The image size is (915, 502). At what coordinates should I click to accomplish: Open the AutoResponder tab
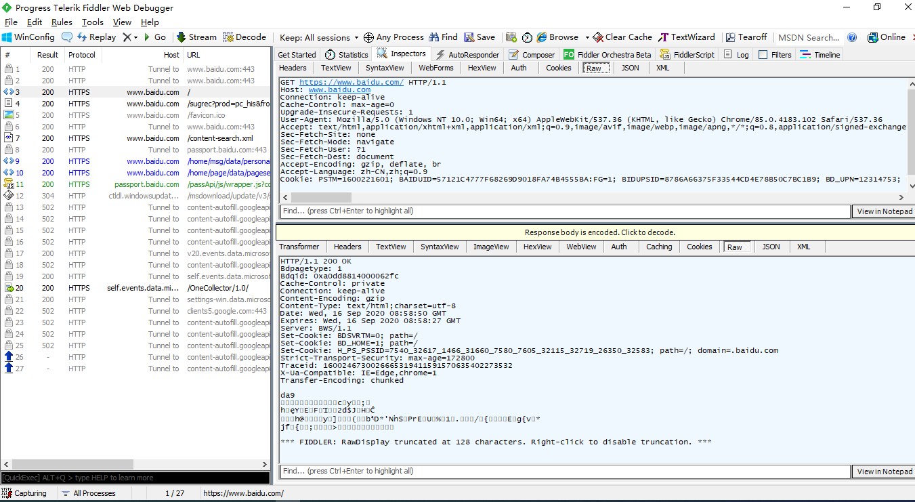click(x=467, y=55)
